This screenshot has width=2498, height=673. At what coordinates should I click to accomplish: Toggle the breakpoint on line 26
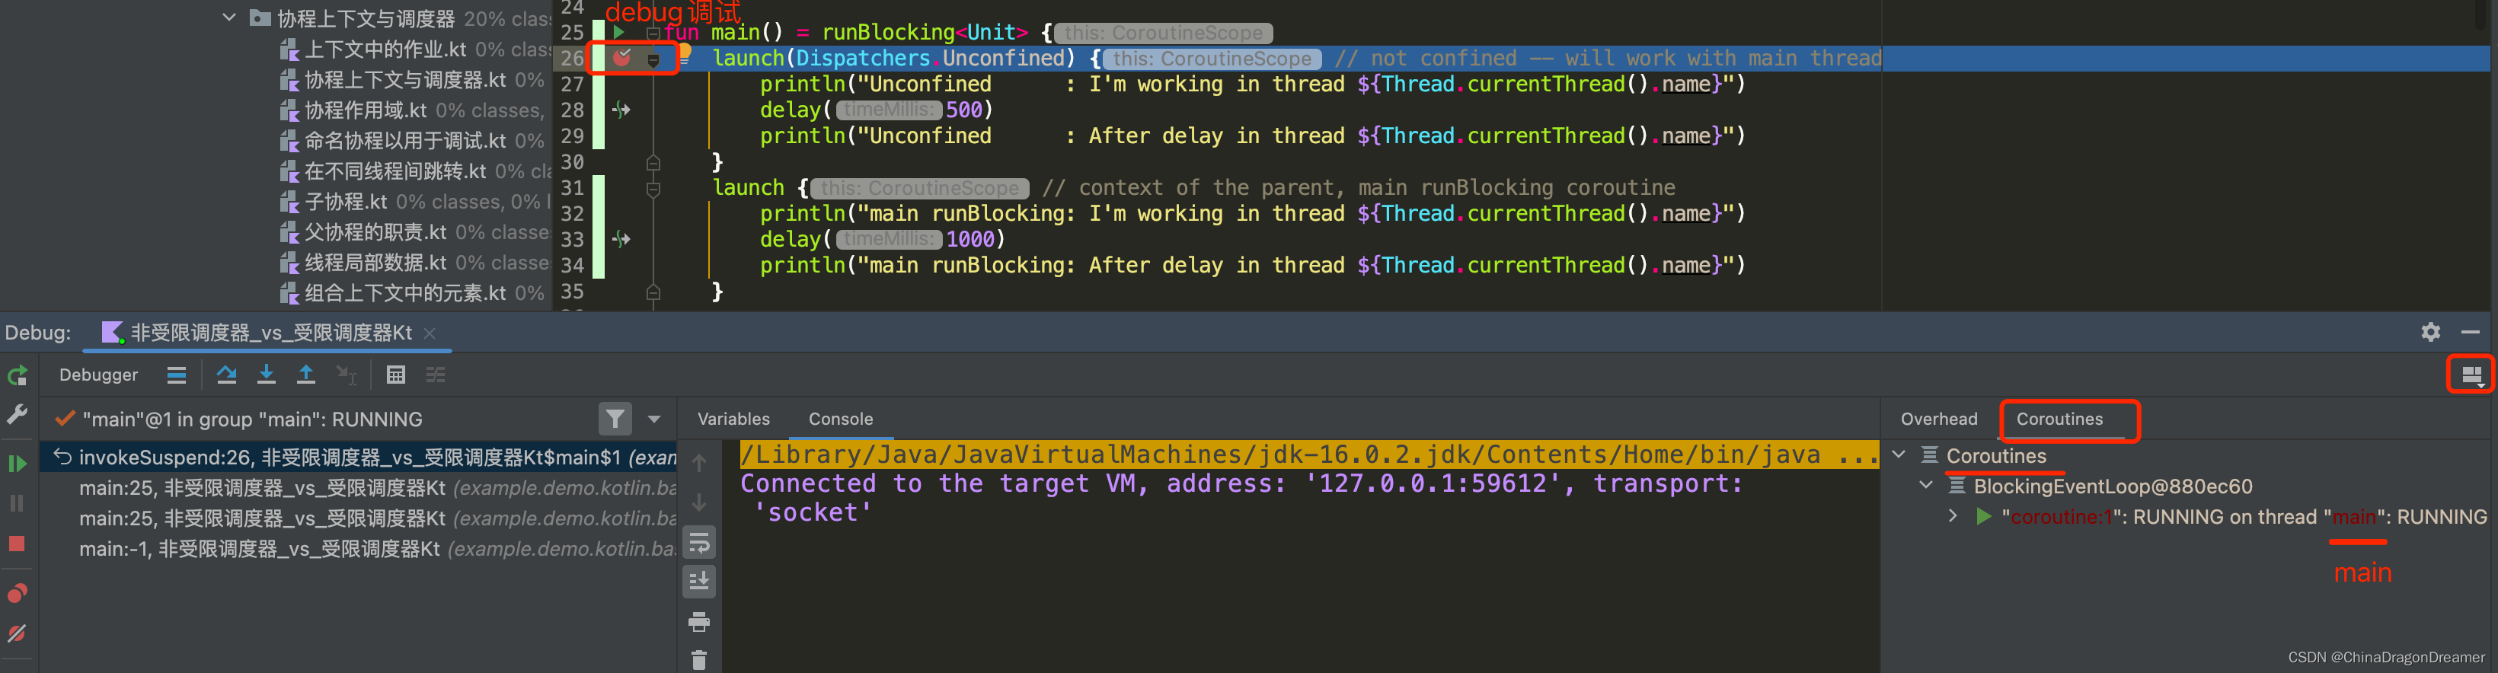pos(621,58)
